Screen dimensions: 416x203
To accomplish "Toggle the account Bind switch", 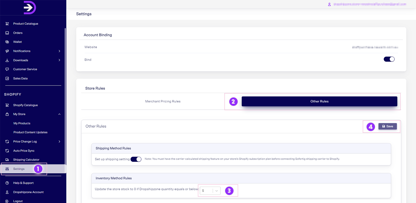I will (x=389, y=59).
